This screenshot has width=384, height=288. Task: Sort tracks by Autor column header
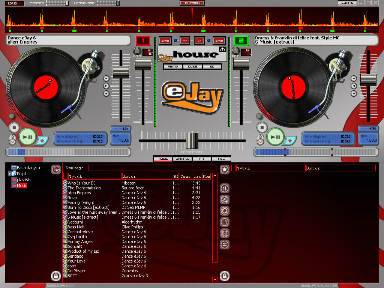click(147, 176)
